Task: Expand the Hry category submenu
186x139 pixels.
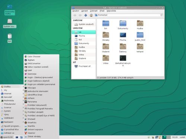Action: click(12, 90)
